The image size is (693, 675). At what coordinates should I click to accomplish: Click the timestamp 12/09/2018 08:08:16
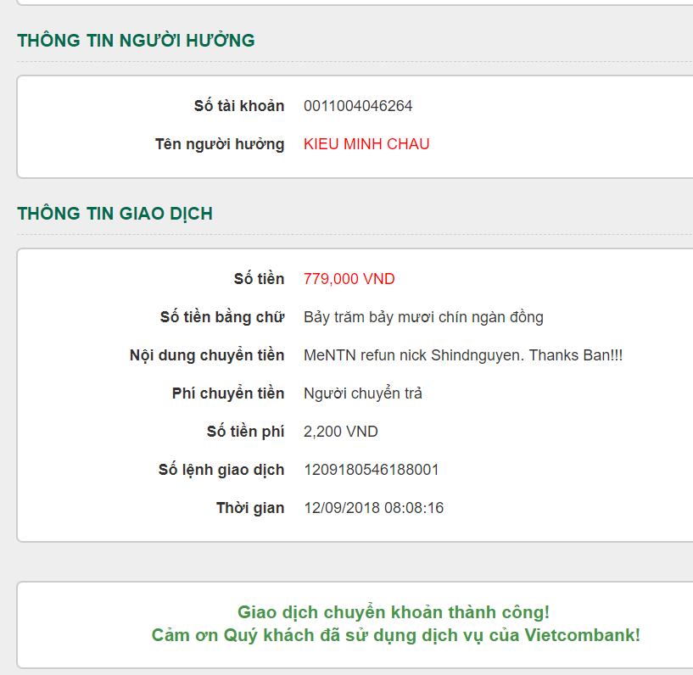(373, 508)
